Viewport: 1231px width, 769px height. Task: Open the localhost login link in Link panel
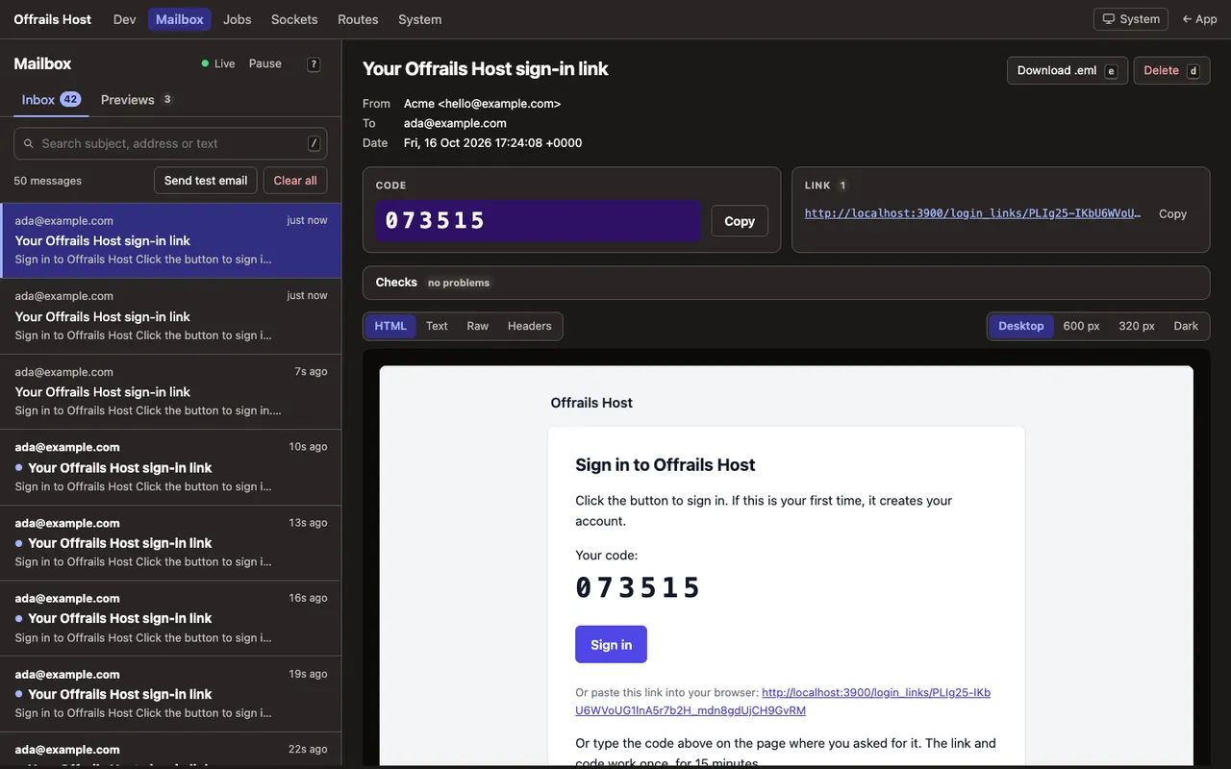point(973,213)
